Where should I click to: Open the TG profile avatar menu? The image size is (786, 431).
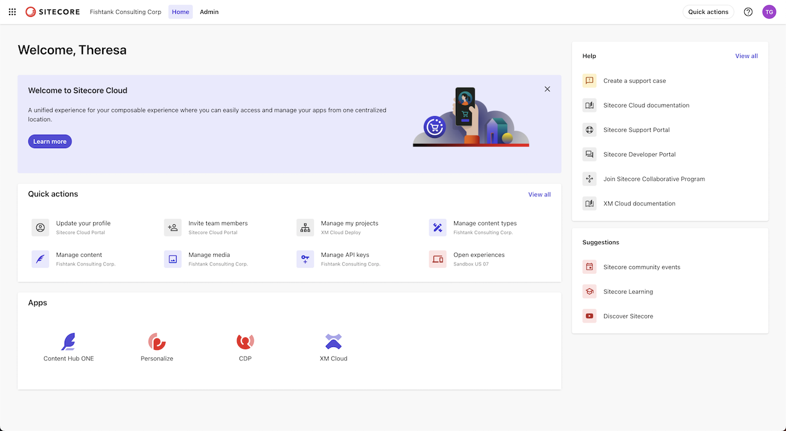click(x=769, y=11)
